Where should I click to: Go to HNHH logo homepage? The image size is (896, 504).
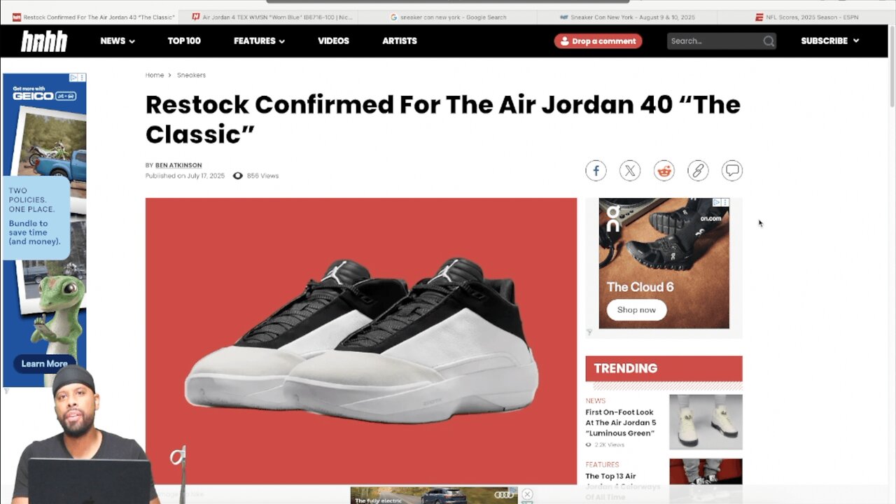44,41
